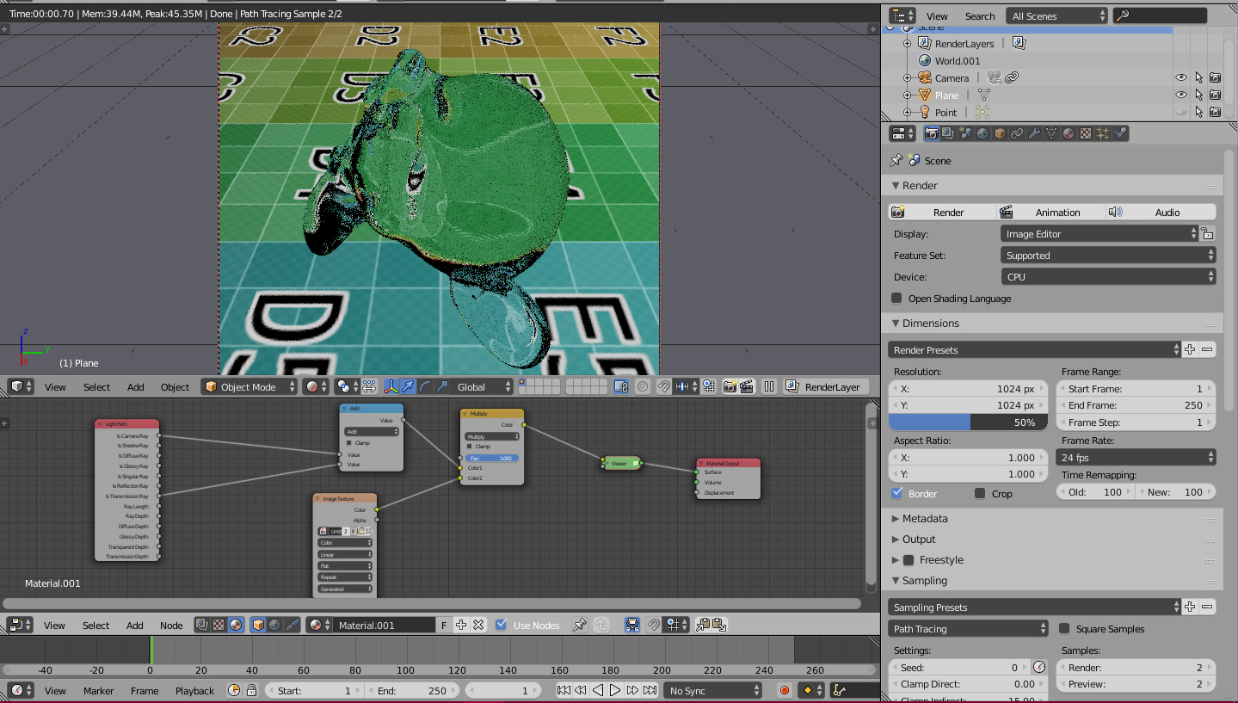Open the Physics properties tab icon
1238x703 pixels.
click(x=1119, y=133)
